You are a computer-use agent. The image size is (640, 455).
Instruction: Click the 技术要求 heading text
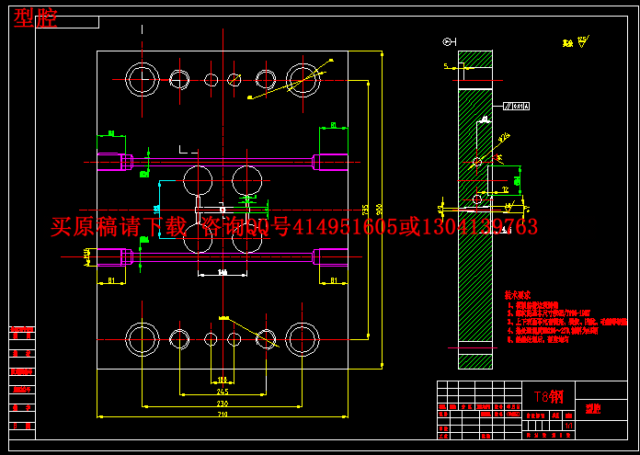[518, 295]
